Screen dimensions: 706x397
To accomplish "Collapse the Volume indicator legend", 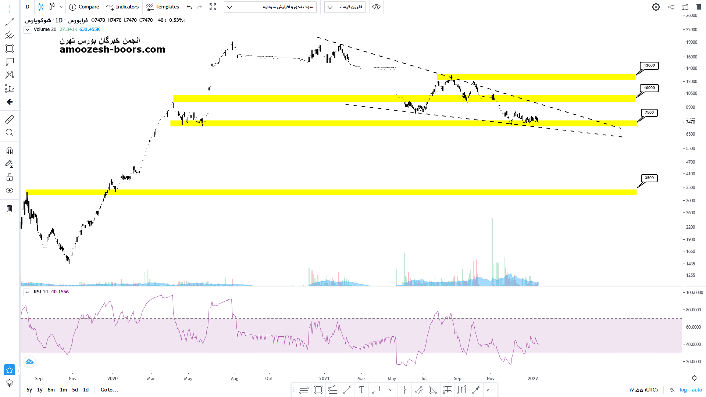I will coord(28,30).
